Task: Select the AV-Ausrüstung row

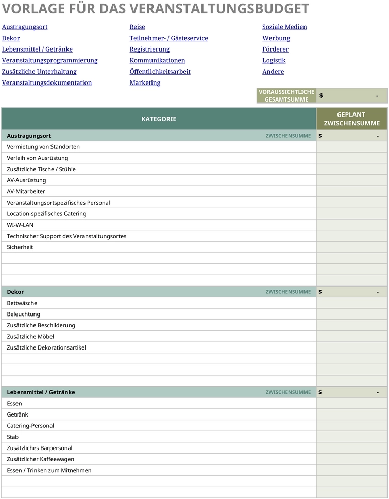Action: 159,180
